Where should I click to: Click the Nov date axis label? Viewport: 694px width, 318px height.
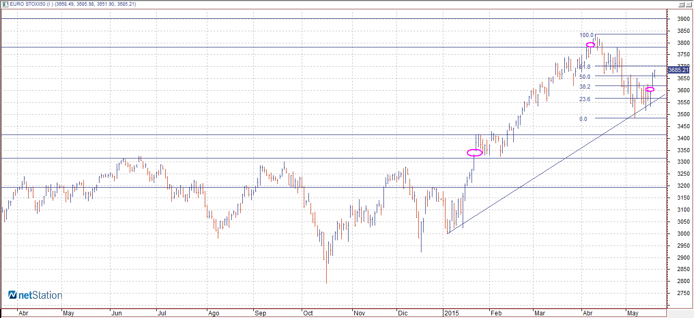click(360, 314)
